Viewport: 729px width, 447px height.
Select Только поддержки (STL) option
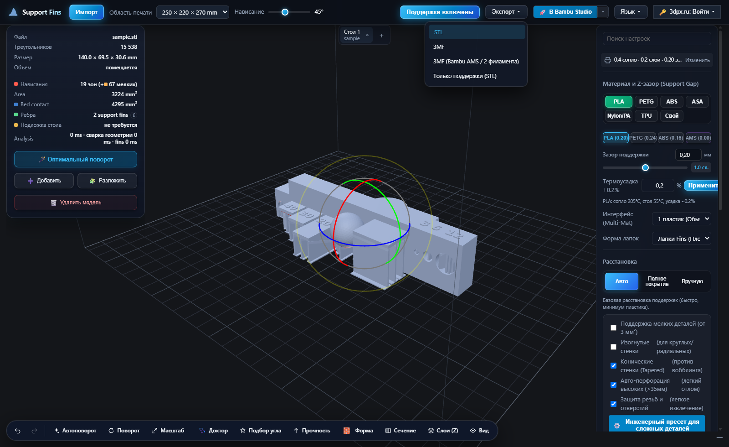477,76
